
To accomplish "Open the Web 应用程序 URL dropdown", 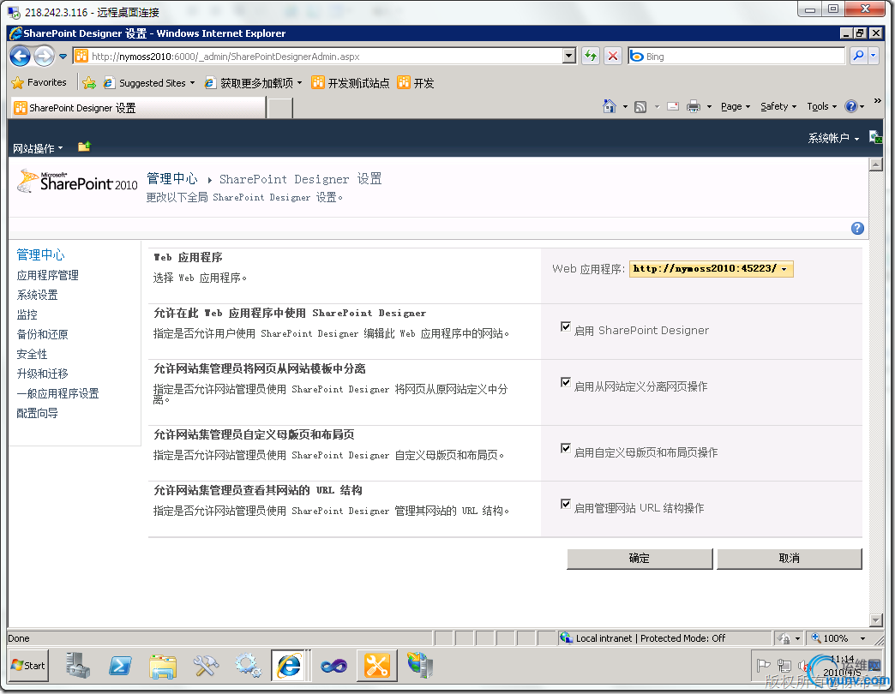I will click(712, 268).
